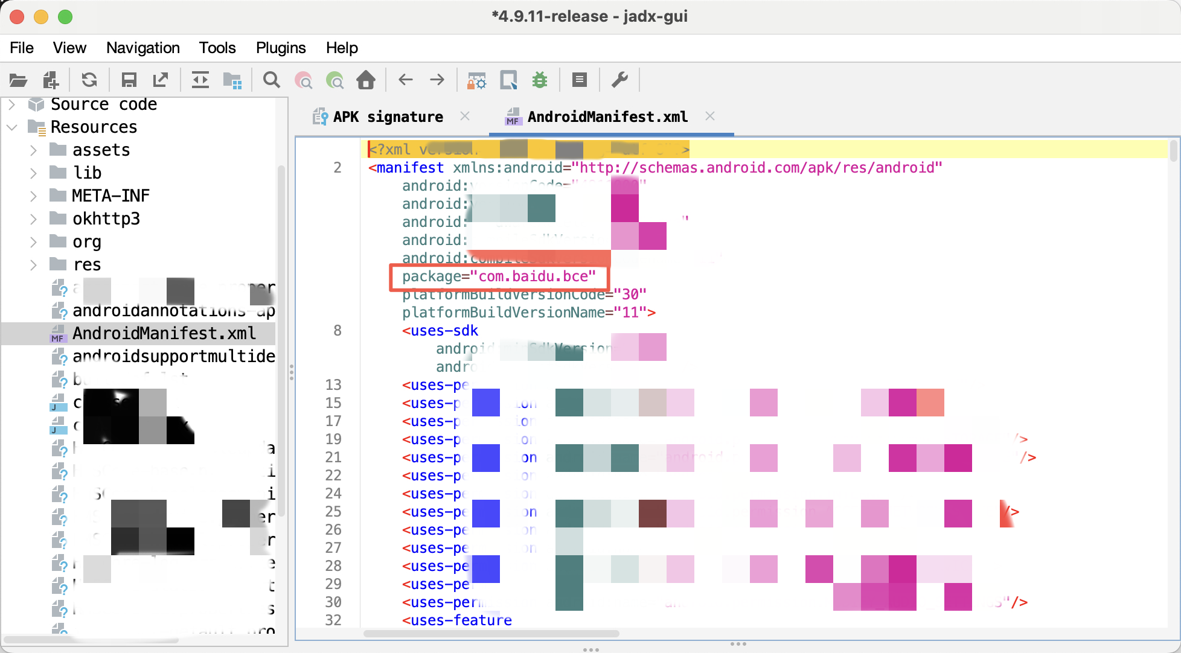Expand the org folder

[x=33, y=242]
